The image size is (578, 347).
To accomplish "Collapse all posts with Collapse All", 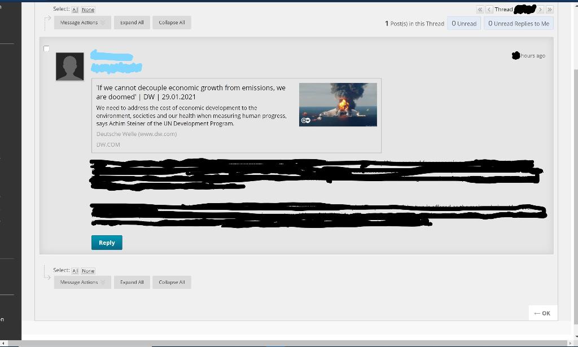I will coord(172,22).
